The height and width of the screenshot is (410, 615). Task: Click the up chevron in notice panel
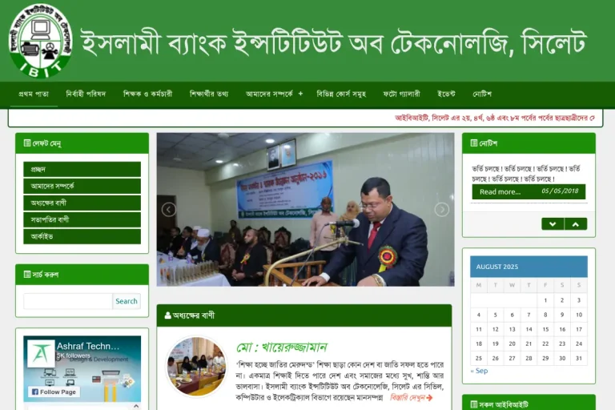point(576,224)
